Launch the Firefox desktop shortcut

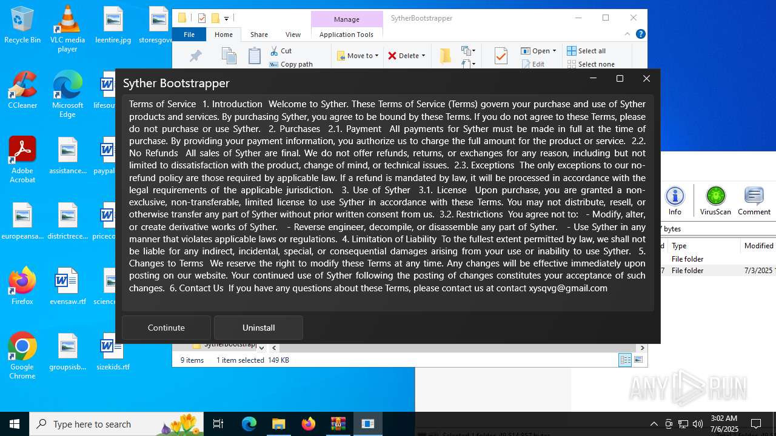pos(22,286)
